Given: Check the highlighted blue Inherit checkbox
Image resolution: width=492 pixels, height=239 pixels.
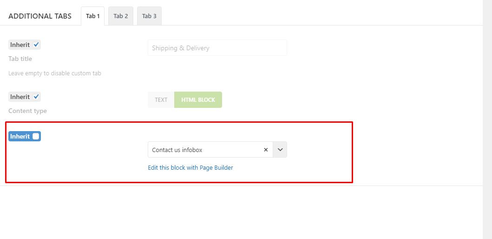Looking at the screenshot, I should [x=36, y=136].
